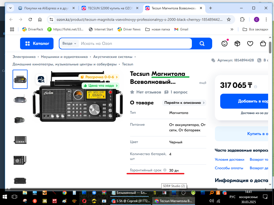Open 'Все закладки' folder
The height and width of the screenshot is (205, 274).
point(255,29)
